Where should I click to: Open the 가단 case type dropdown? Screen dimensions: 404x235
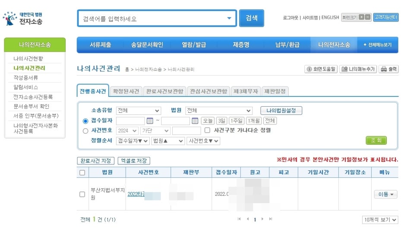(155, 131)
